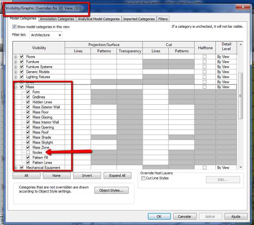
Task: Uncheck Floors visibility checkbox
Action: (22, 57)
